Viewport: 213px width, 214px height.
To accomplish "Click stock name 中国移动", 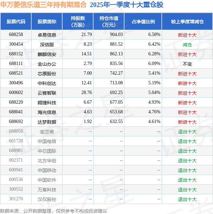I will (47, 171).
